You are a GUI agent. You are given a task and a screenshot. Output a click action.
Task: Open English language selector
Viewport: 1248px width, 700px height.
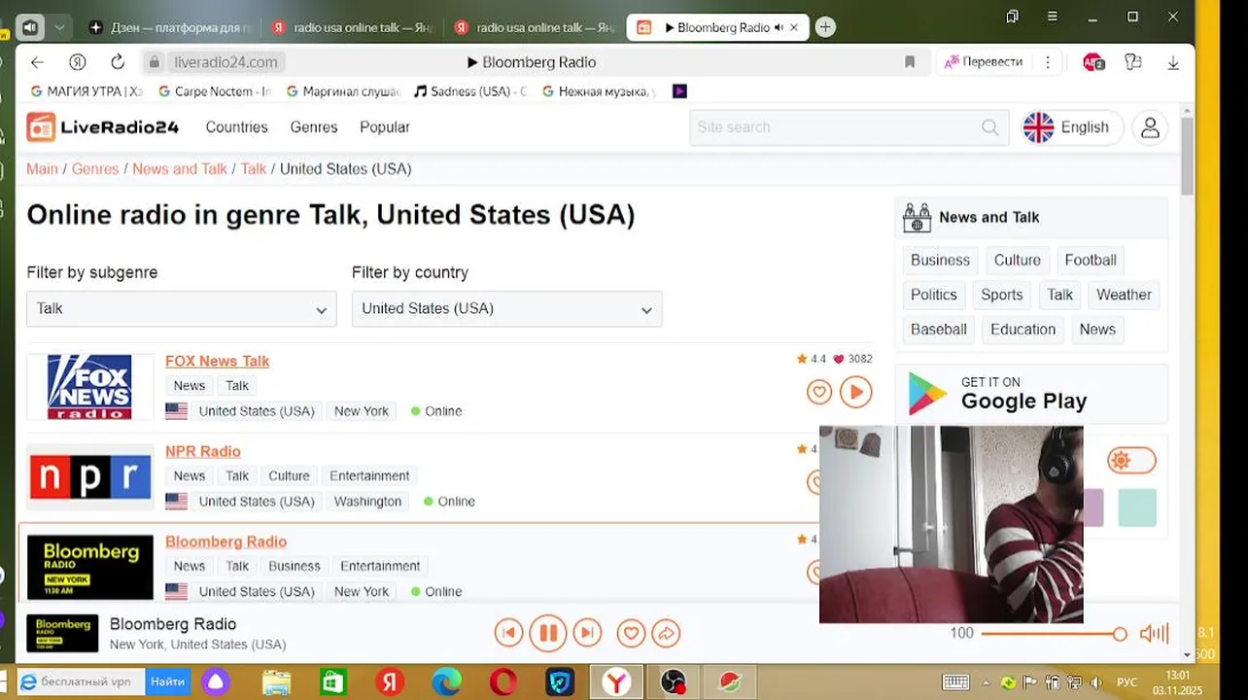click(x=1072, y=127)
